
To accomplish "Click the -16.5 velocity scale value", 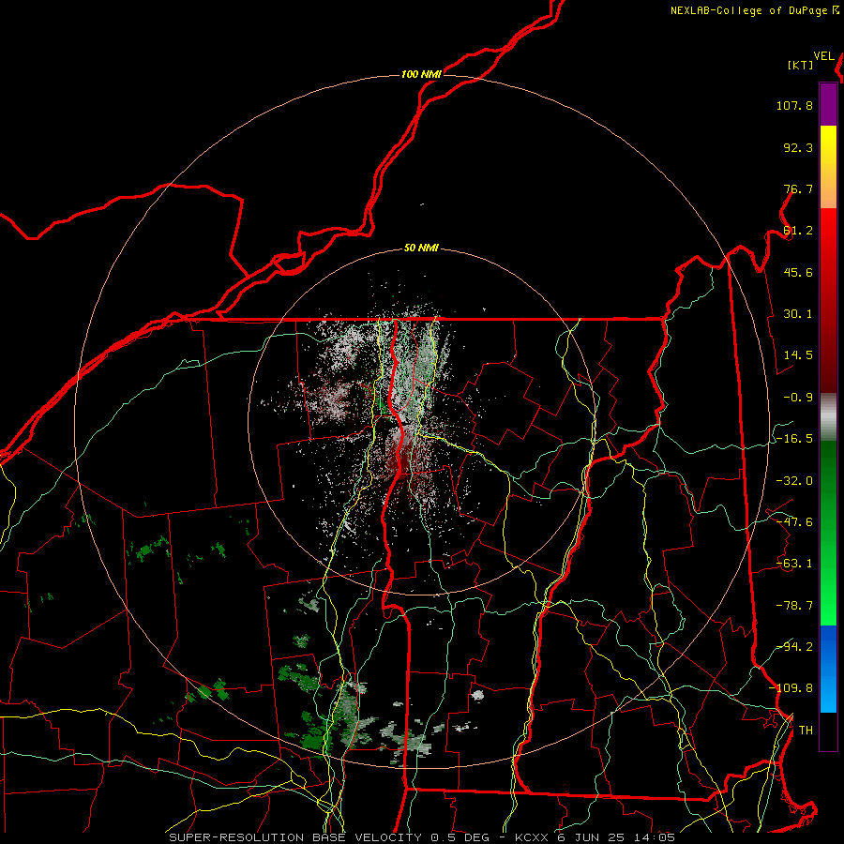I will 794,439.
